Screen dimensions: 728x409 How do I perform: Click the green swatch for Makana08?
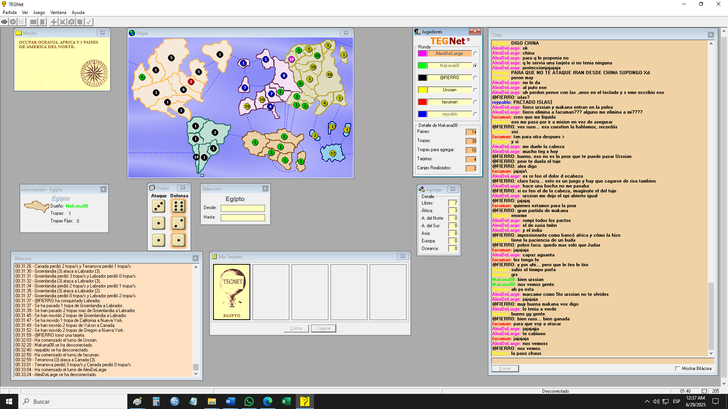tap(422, 66)
